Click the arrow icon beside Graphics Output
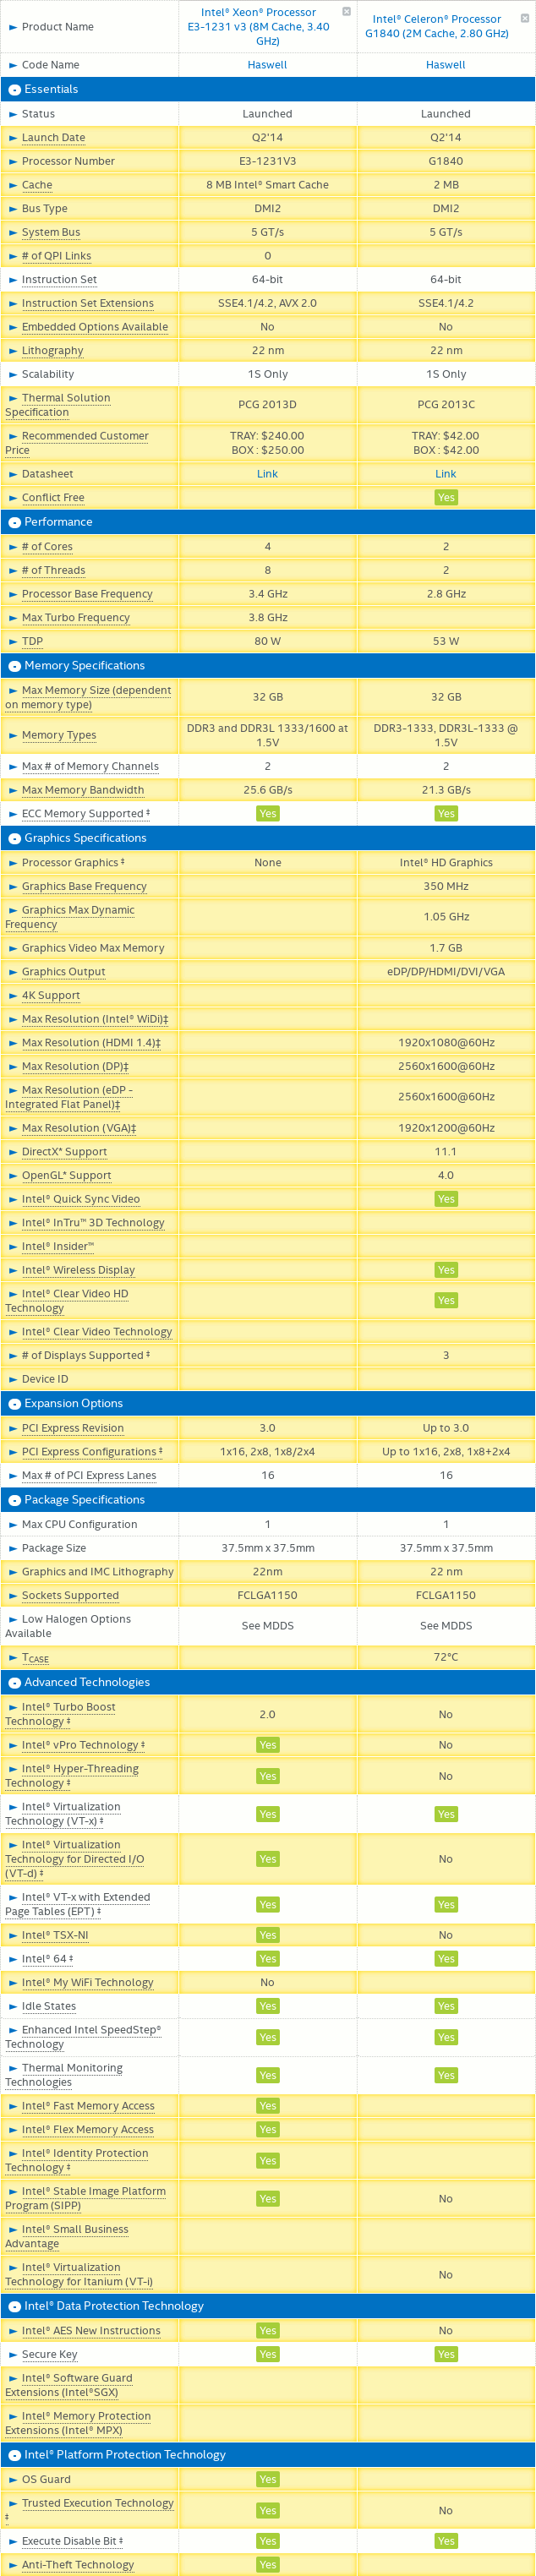The width and height of the screenshot is (536, 2576). click(13, 972)
